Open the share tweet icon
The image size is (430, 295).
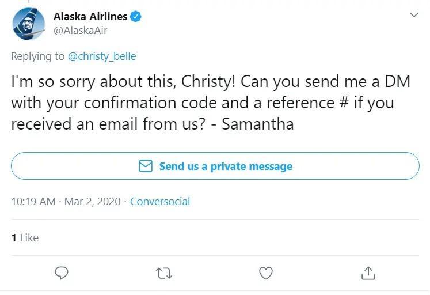pyautogui.click(x=368, y=273)
